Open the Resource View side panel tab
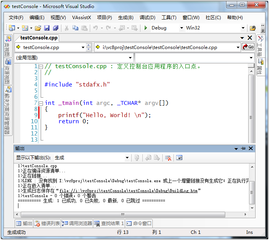Viewport: 269px width, 240px height. 8,71
